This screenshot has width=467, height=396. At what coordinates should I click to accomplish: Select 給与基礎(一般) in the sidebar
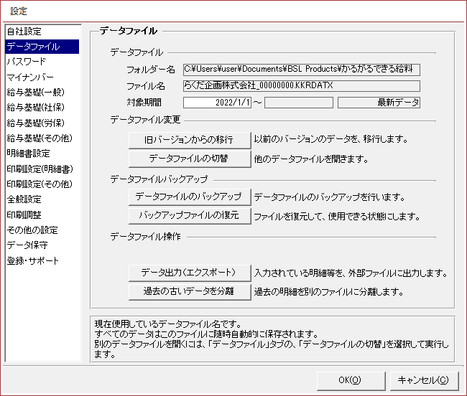pos(42,93)
